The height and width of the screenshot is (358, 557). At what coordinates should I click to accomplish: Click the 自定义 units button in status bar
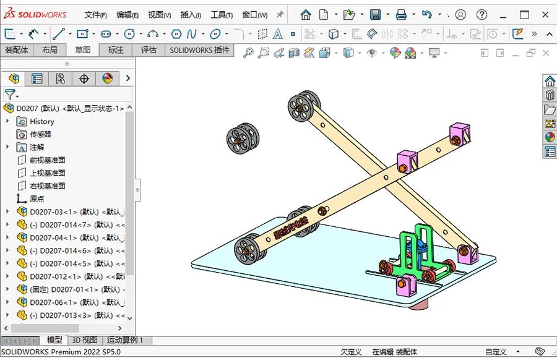pyautogui.click(x=496, y=352)
